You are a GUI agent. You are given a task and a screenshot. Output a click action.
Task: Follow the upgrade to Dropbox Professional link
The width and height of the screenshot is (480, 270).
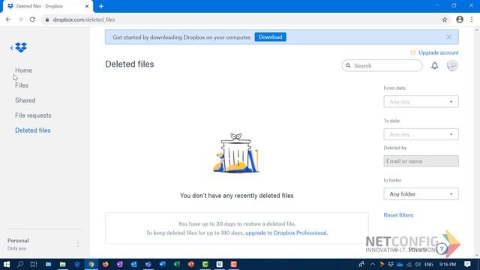tap(286, 232)
